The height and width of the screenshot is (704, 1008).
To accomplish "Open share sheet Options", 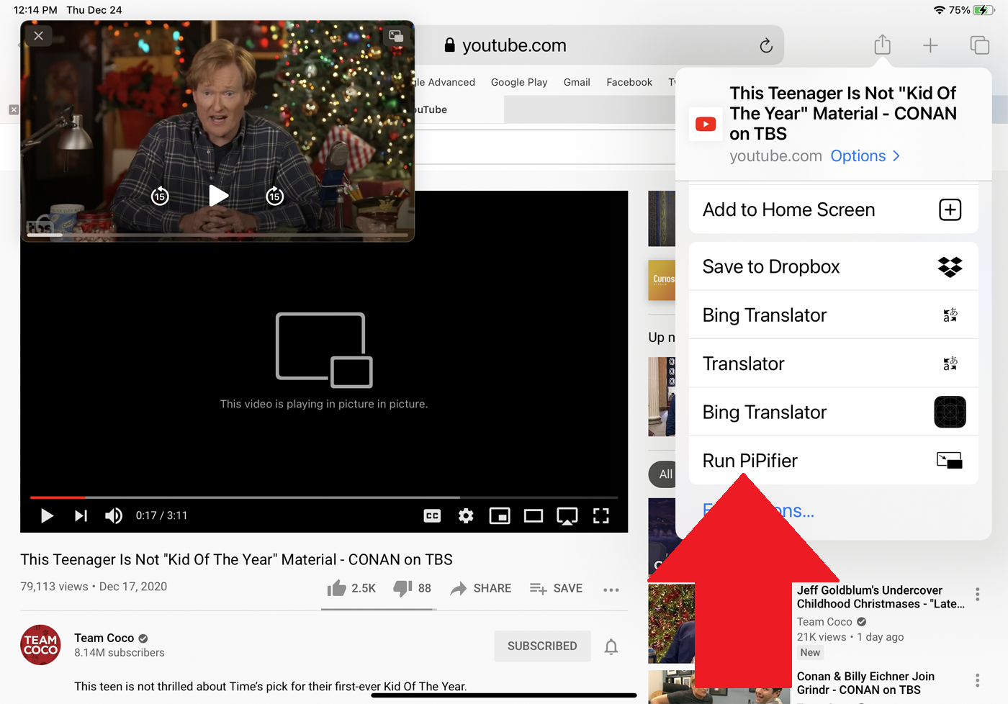I will point(865,156).
